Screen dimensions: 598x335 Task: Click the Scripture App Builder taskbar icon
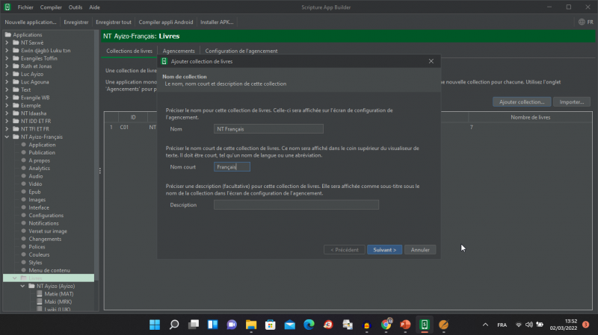click(425, 325)
